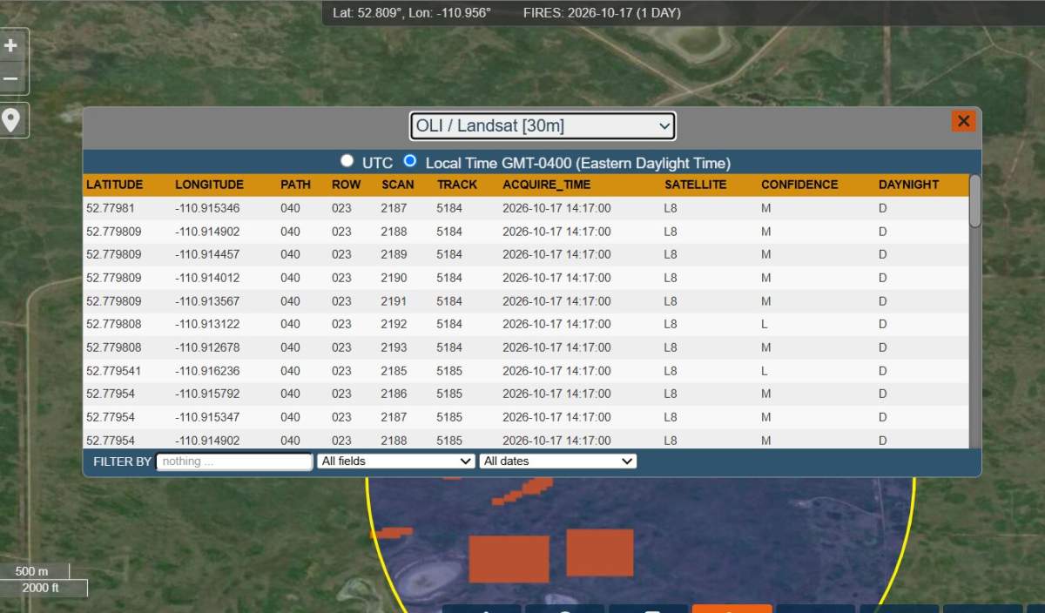This screenshot has width=1045, height=613.
Task: Click confidence L in the scan 2192 row
Action: (x=765, y=324)
